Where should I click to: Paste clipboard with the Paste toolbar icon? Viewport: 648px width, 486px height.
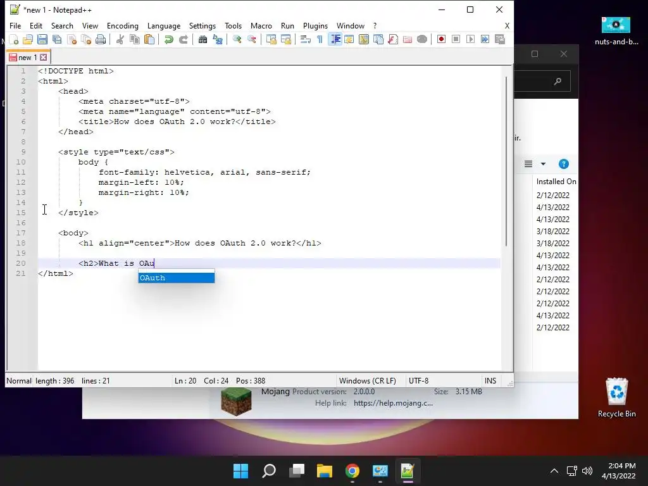click(149, 39)
